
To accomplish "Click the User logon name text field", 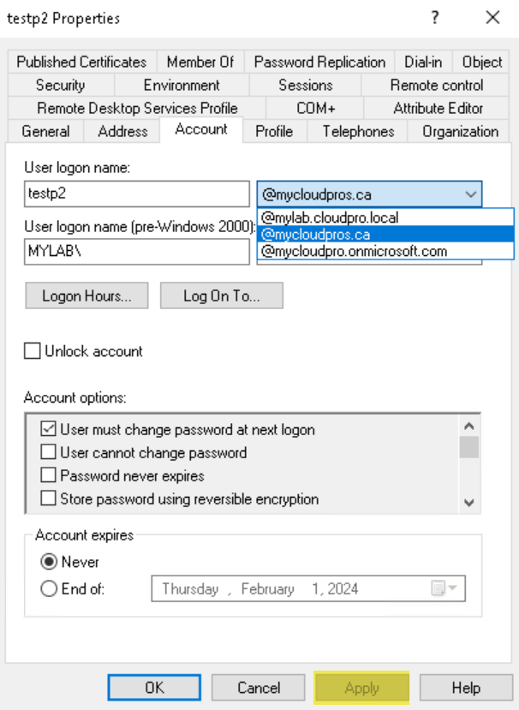I will pyautogui.click(x=137, y=194).
